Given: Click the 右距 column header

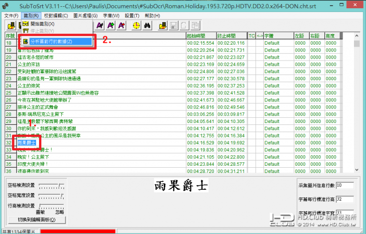Looking at the screenshot, I should (317, 36).
